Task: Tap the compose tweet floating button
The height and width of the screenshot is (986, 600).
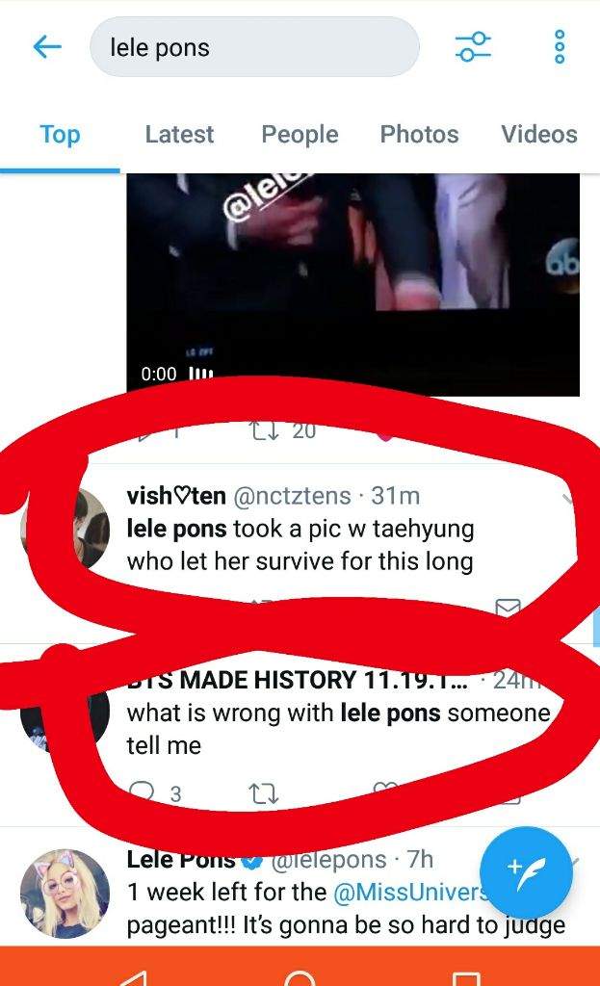Action: [526, 873]
